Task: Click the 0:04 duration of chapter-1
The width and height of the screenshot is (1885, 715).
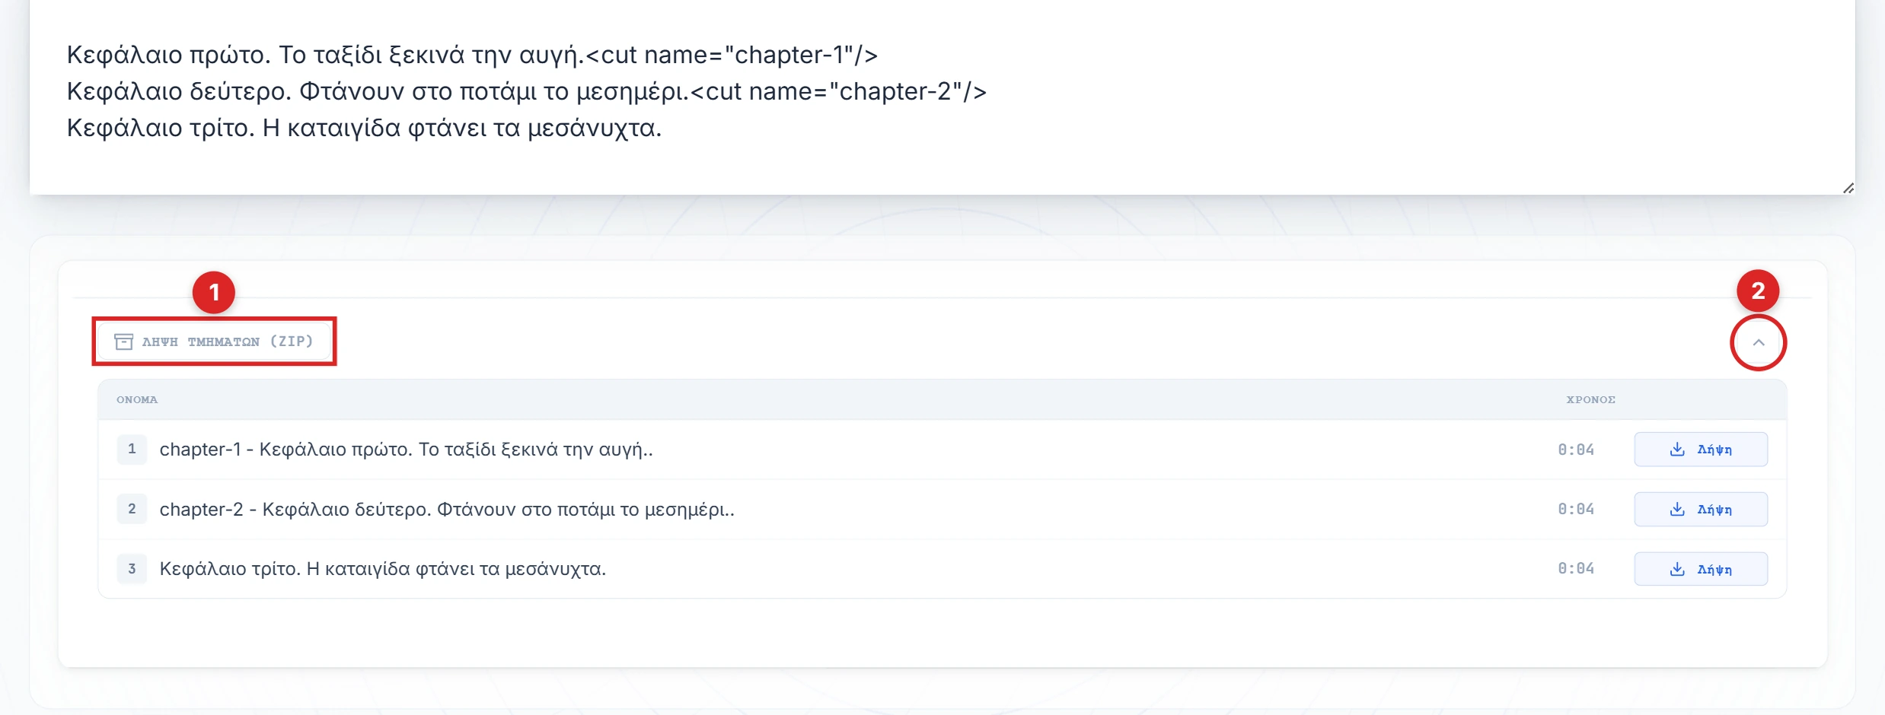Action: 1575,450
